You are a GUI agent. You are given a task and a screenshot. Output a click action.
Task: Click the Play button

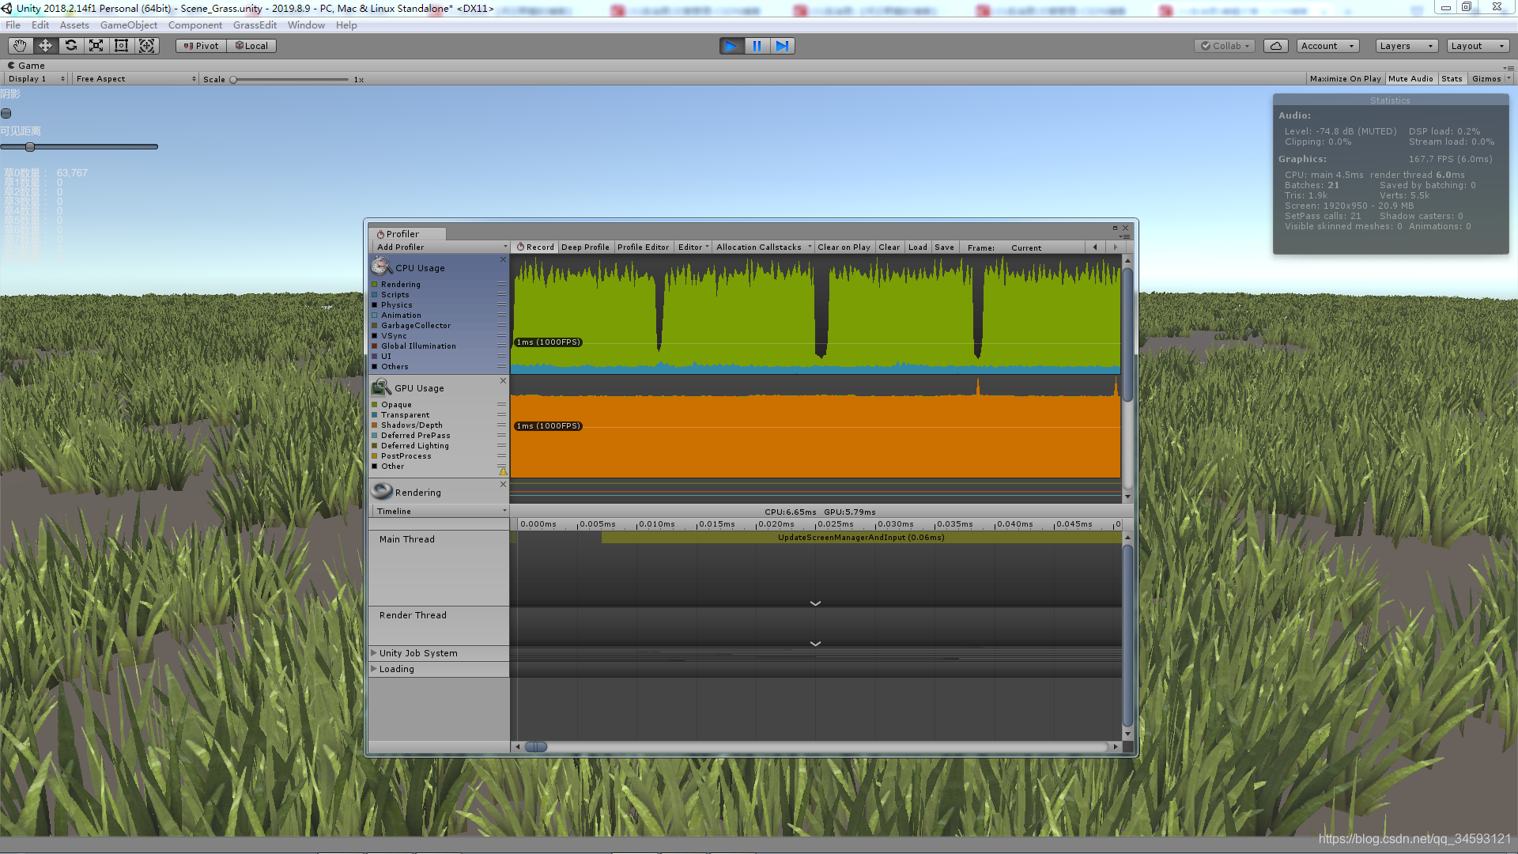pyautogui.click(x=731, y=46)
